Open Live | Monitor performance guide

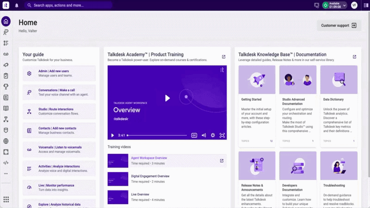coord(59,188)
